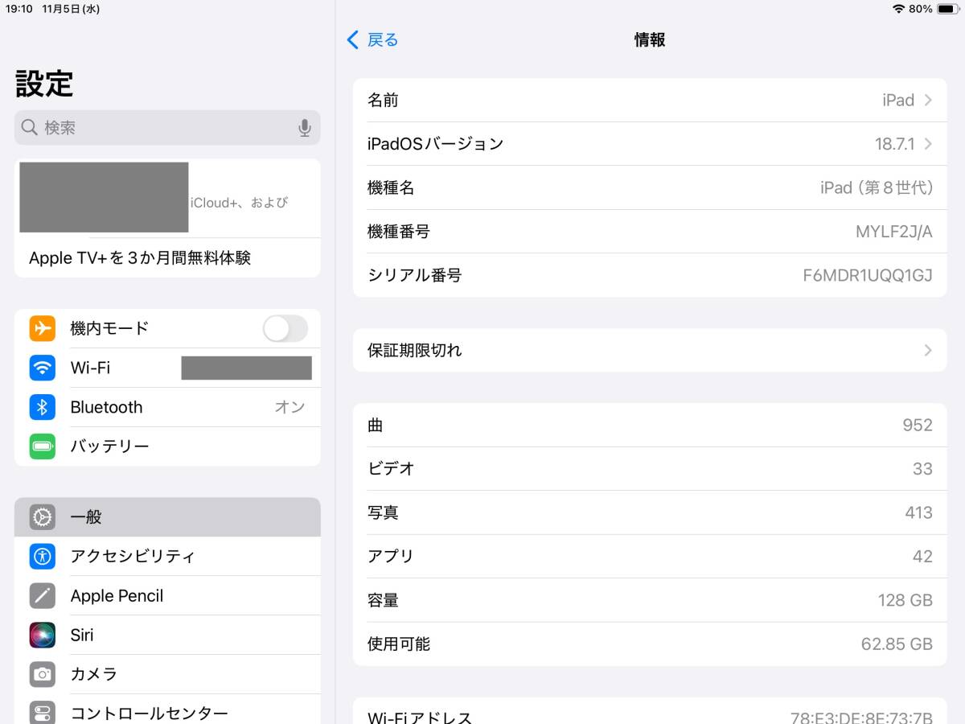965x724 pixels.
Task: Open Wi-Fi settings via its icon
Action: pyautogui.click(x=43, y=368)
